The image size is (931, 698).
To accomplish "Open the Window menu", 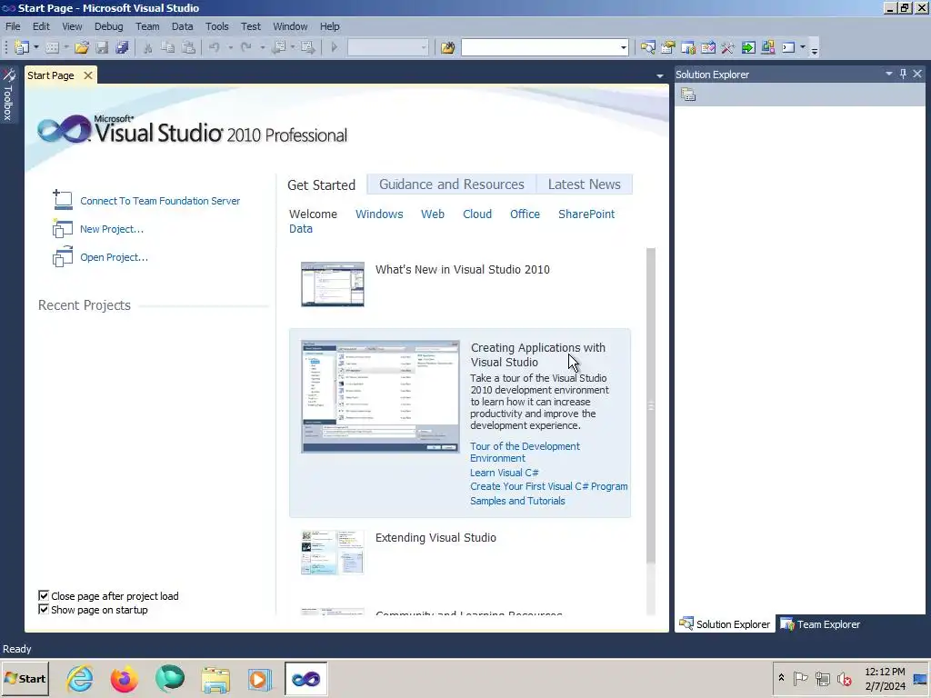I will coord(290,26).
